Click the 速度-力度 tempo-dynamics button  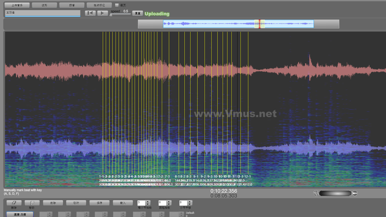(20, 214)
